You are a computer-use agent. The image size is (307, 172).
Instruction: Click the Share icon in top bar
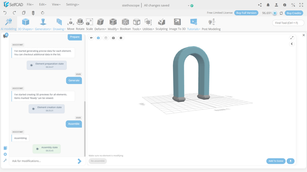click(x=260, y=5)
